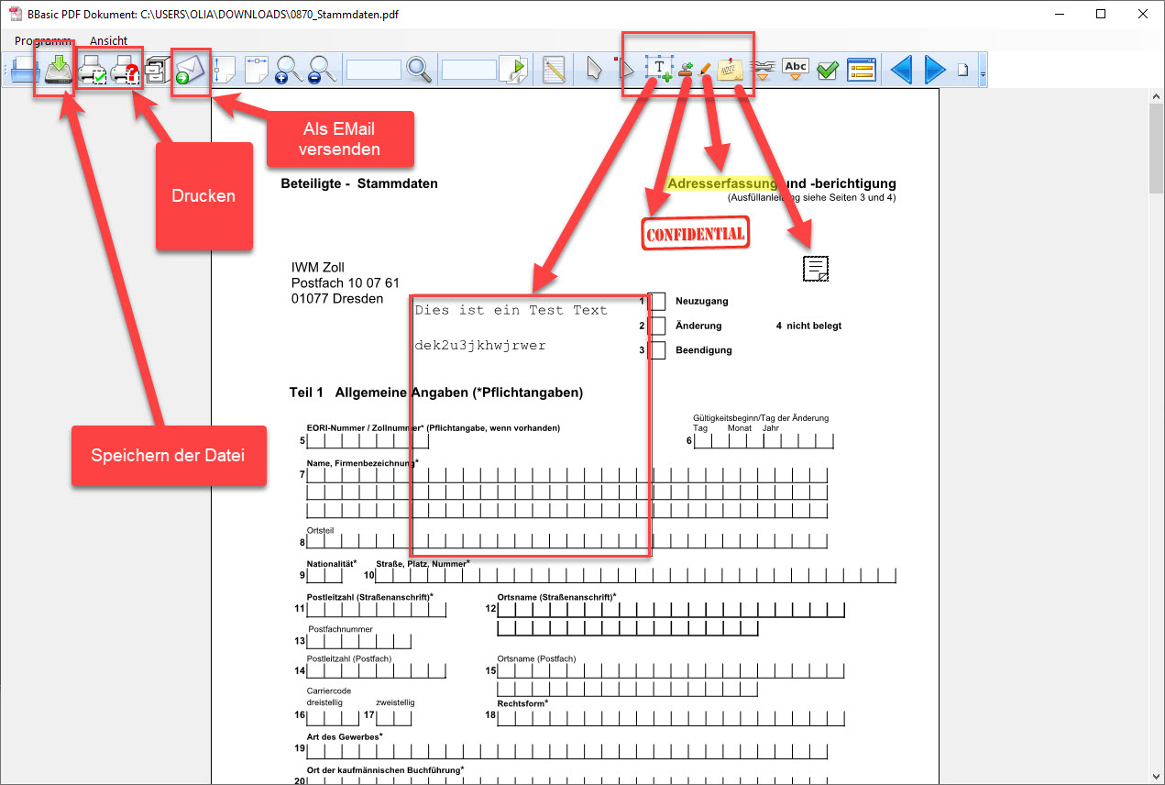Click the Postleitzahl (Straßenanschrift) field 11

[376, 610]
